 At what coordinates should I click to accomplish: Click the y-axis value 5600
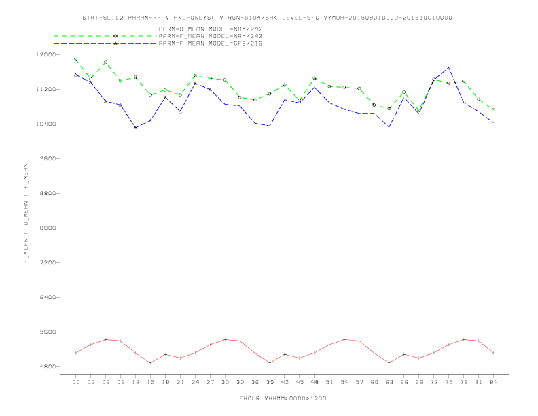[48, 332]
